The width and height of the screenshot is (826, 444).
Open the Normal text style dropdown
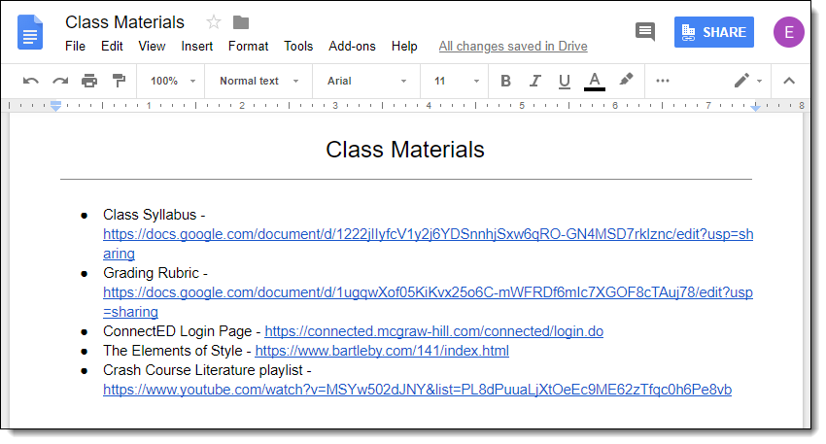[x=259, y=81]
